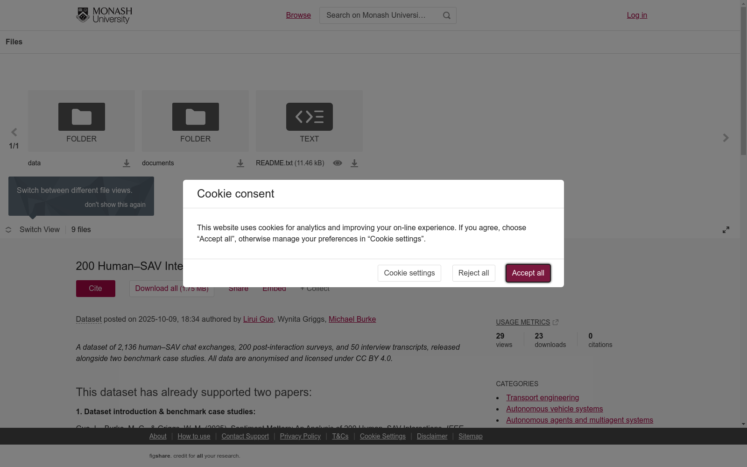Click the search magnifier icon

tap(447, 15)
